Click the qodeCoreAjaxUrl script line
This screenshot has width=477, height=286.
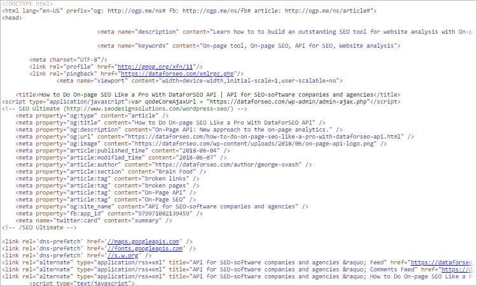click(x=201, y=102)
